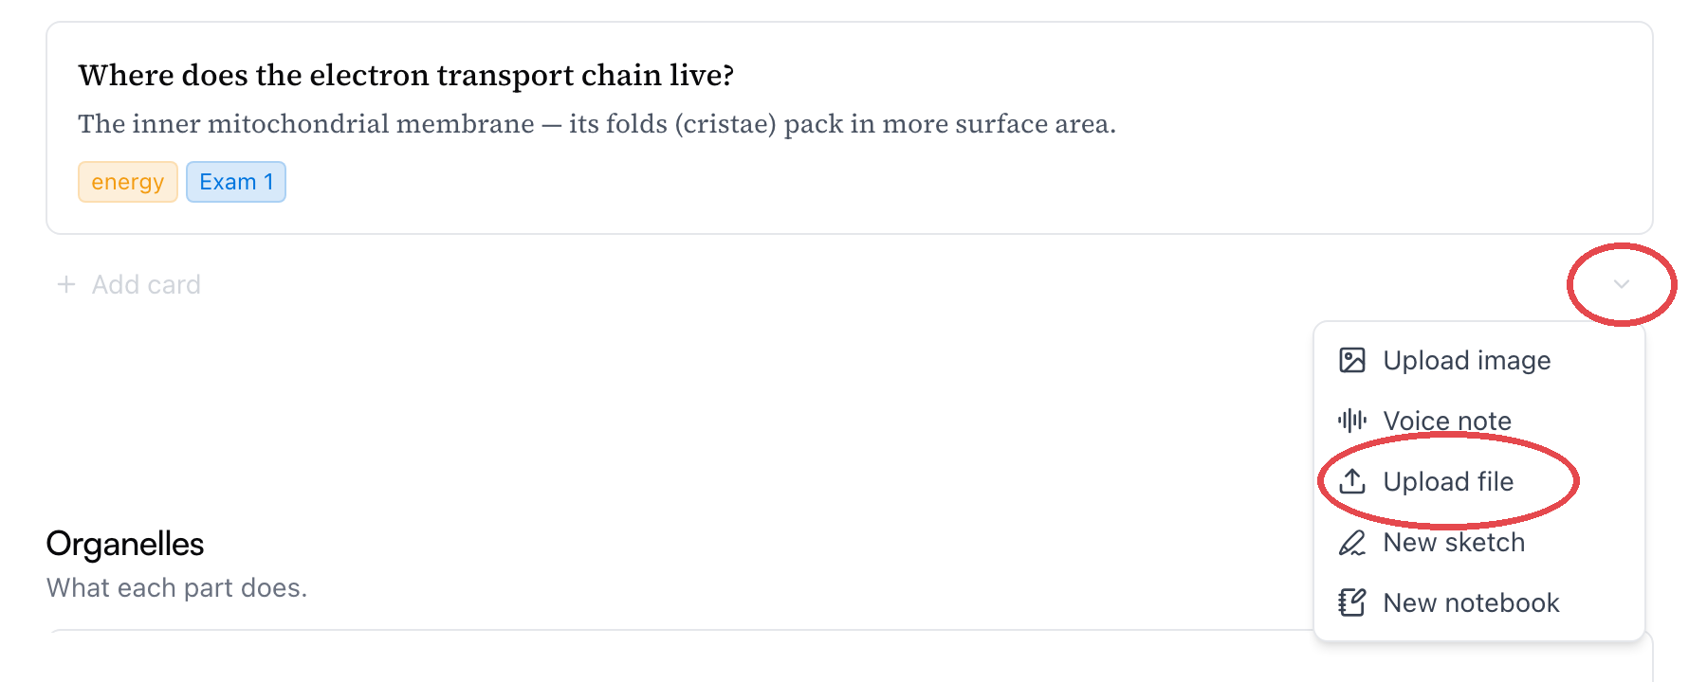The width and height of the screenshot is (1707, 682).
Task: Click the plus icon beside Add card
Action: [x=66, y=284]
